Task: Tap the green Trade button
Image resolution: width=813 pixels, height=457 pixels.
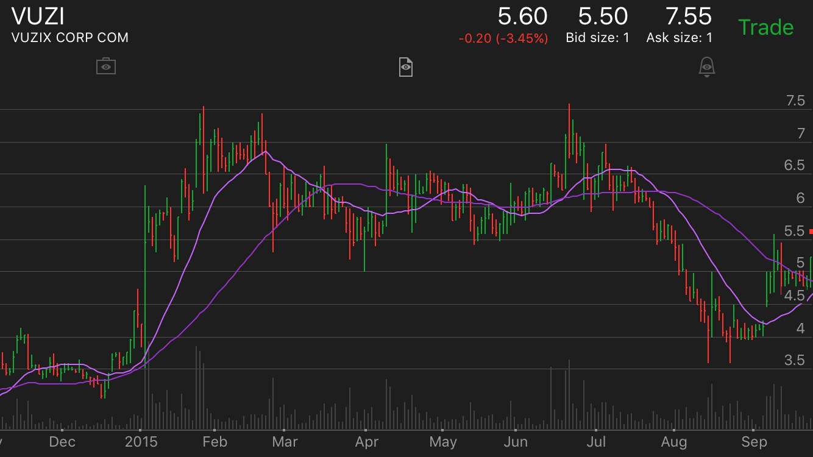Action: (x=765, y=27)
